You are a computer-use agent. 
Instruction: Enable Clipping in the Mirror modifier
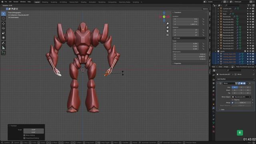(232, 100)
